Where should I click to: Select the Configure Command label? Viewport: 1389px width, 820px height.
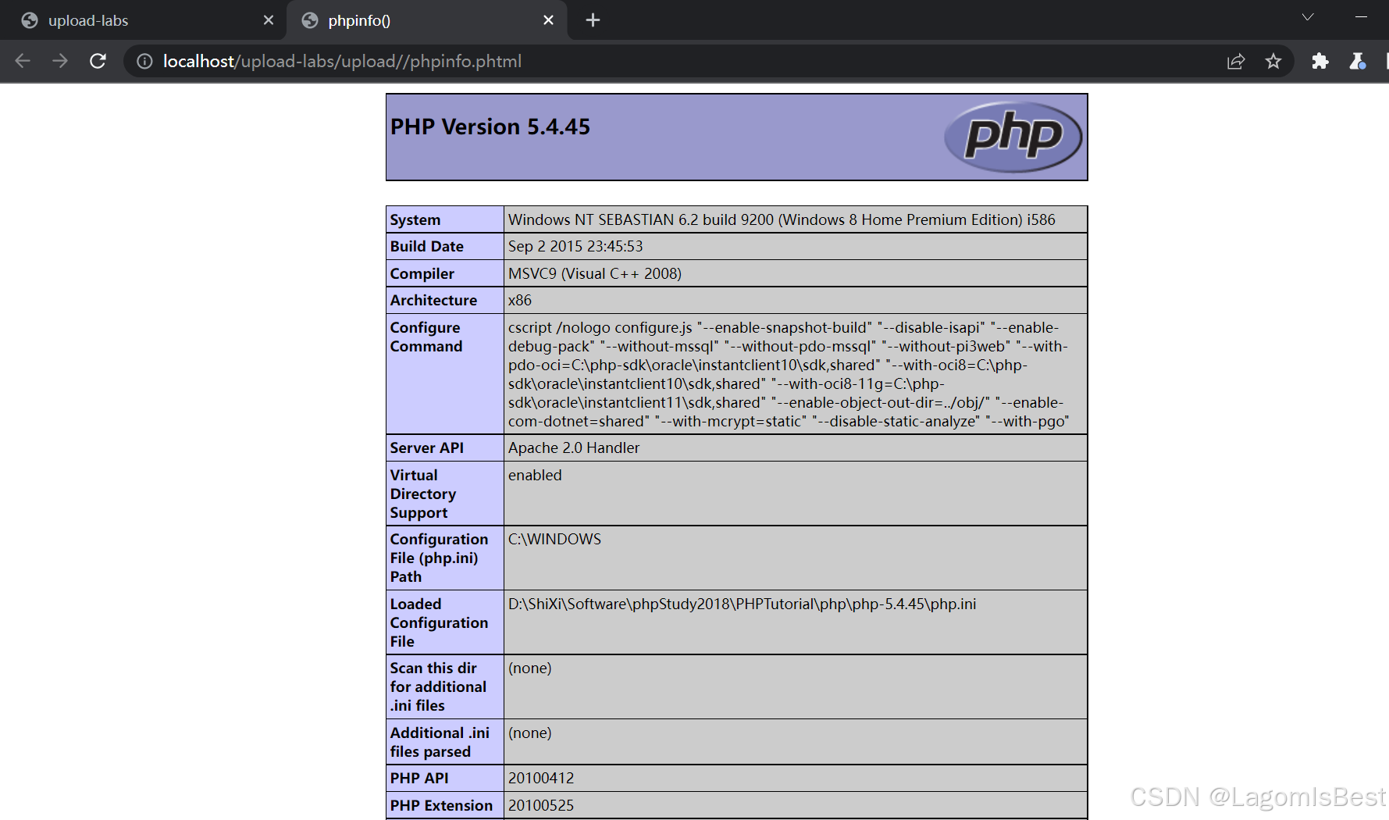click(426, 337)
